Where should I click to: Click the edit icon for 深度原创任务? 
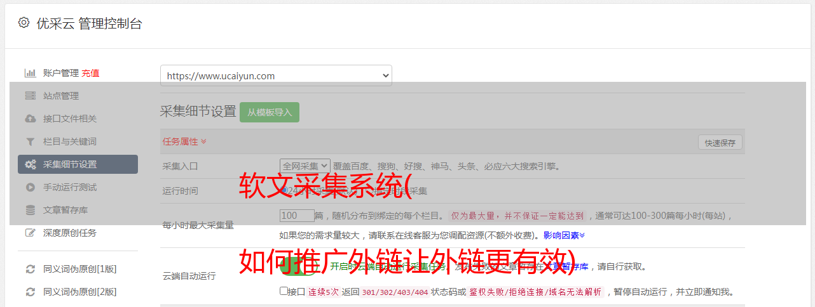tap(30, 233)
